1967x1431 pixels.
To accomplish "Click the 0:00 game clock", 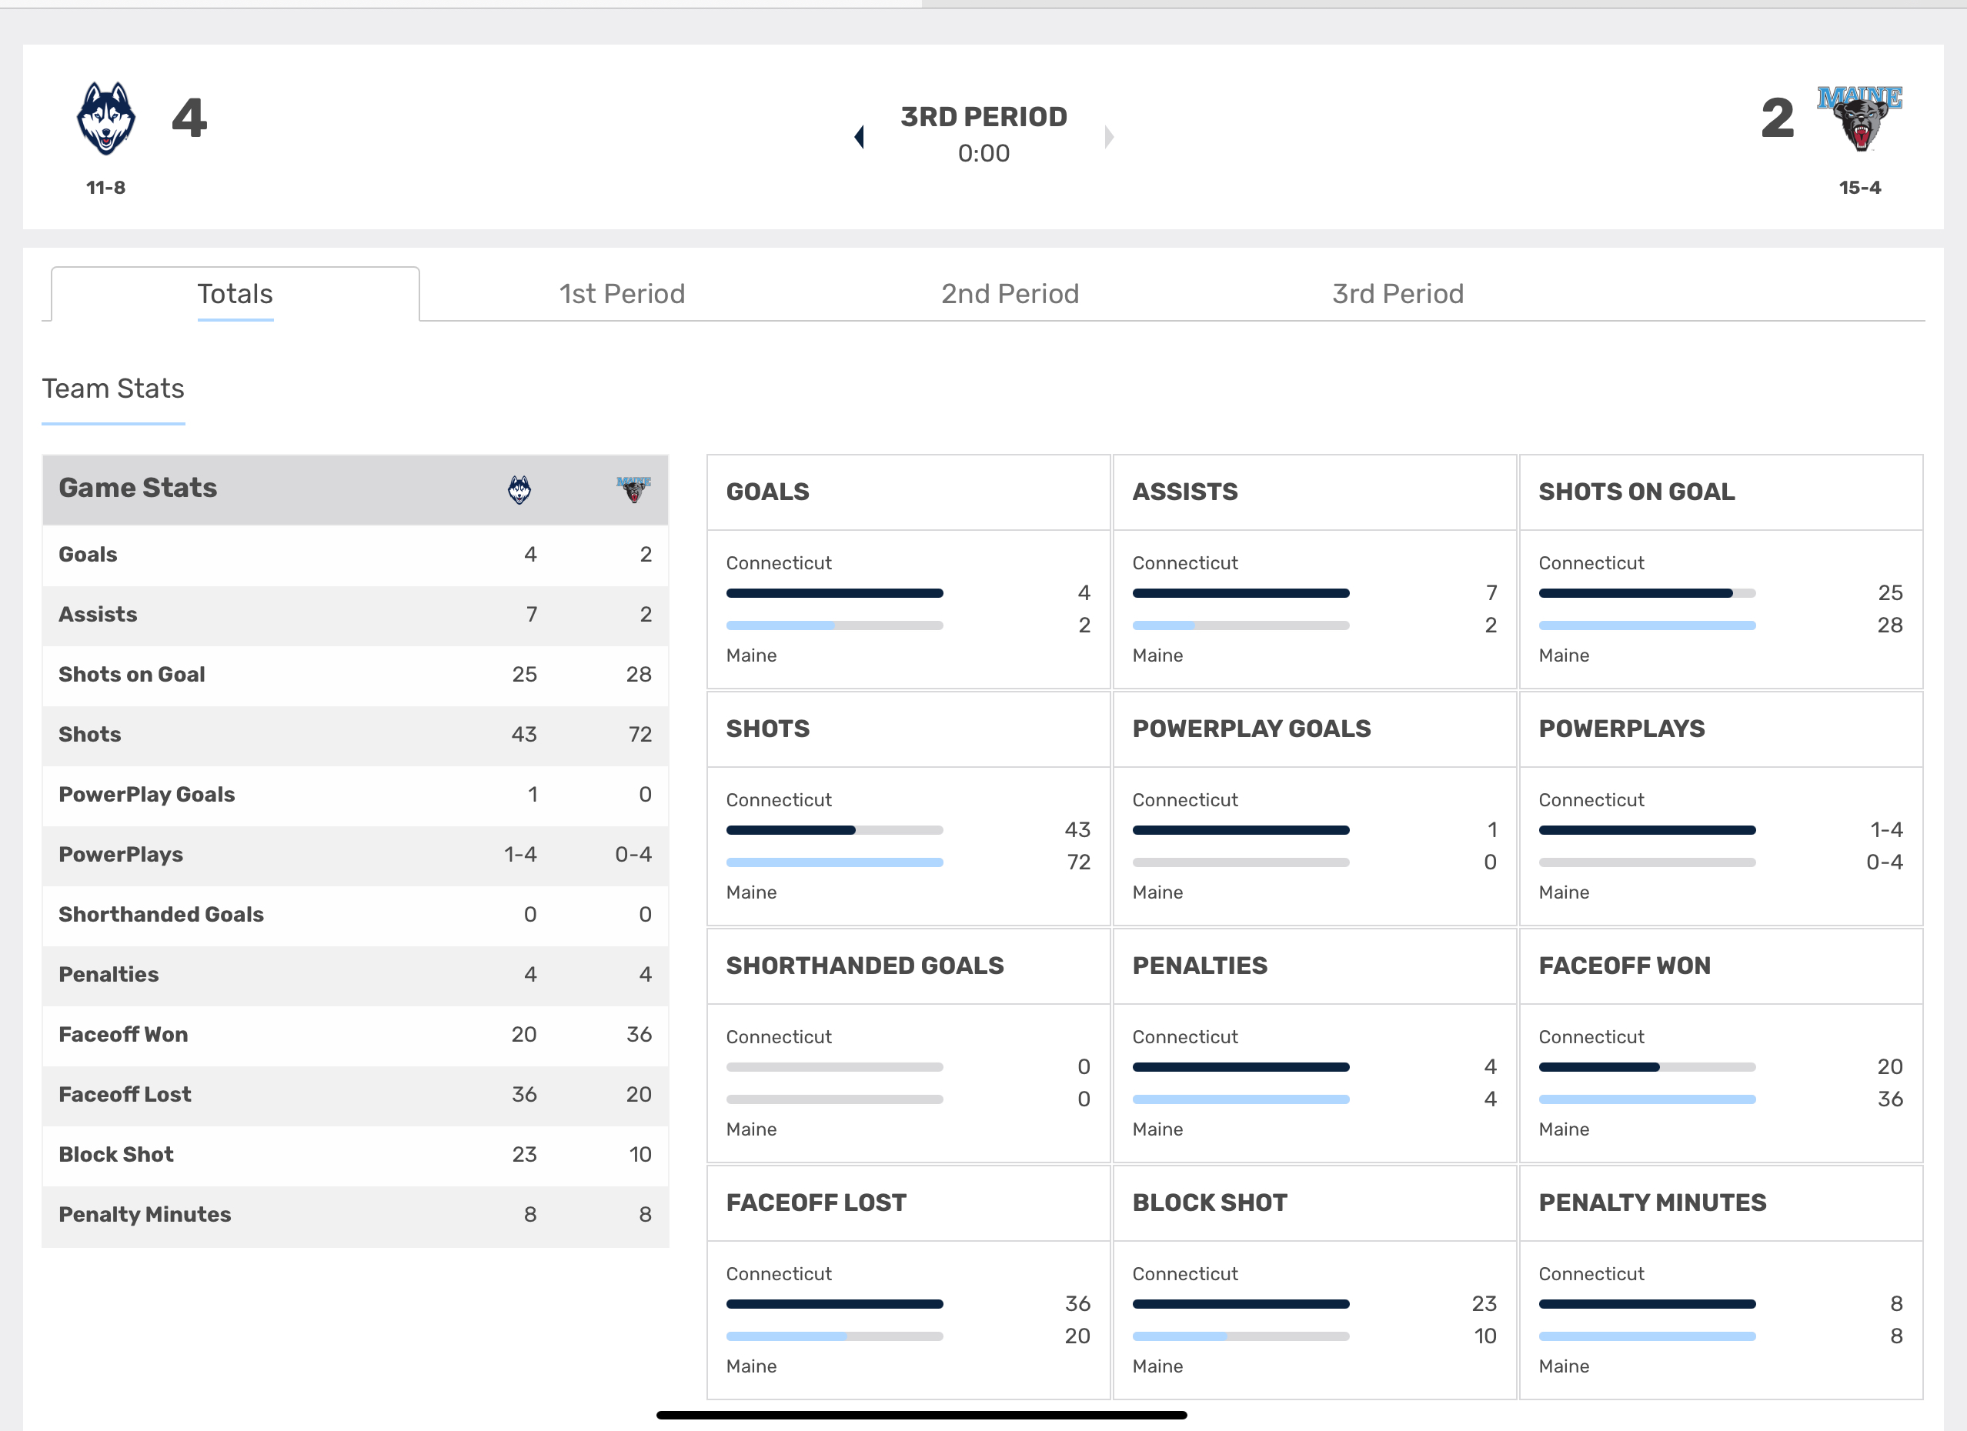I will 983,154.
